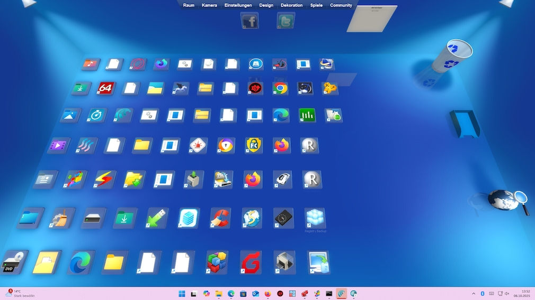
Task: Launch the broom with gear cleaner
Action: coord(62,218)
